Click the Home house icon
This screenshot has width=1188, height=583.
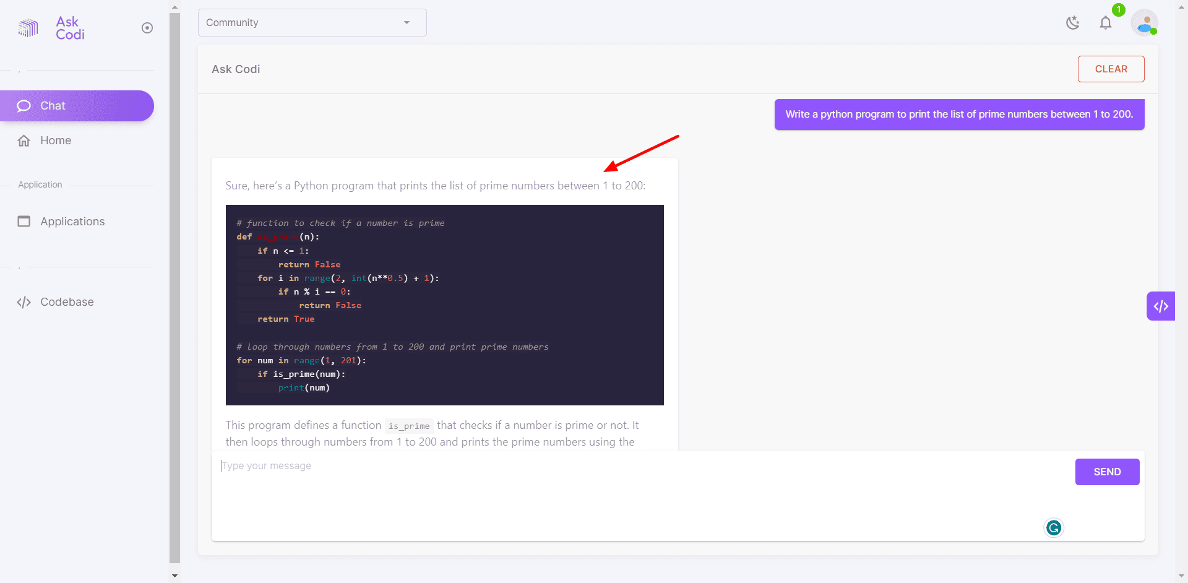[24, 140]
